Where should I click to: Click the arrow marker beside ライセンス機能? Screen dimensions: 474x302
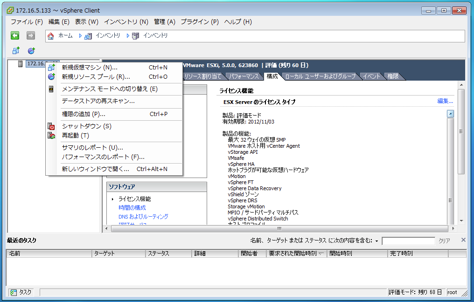coord(113,199)
